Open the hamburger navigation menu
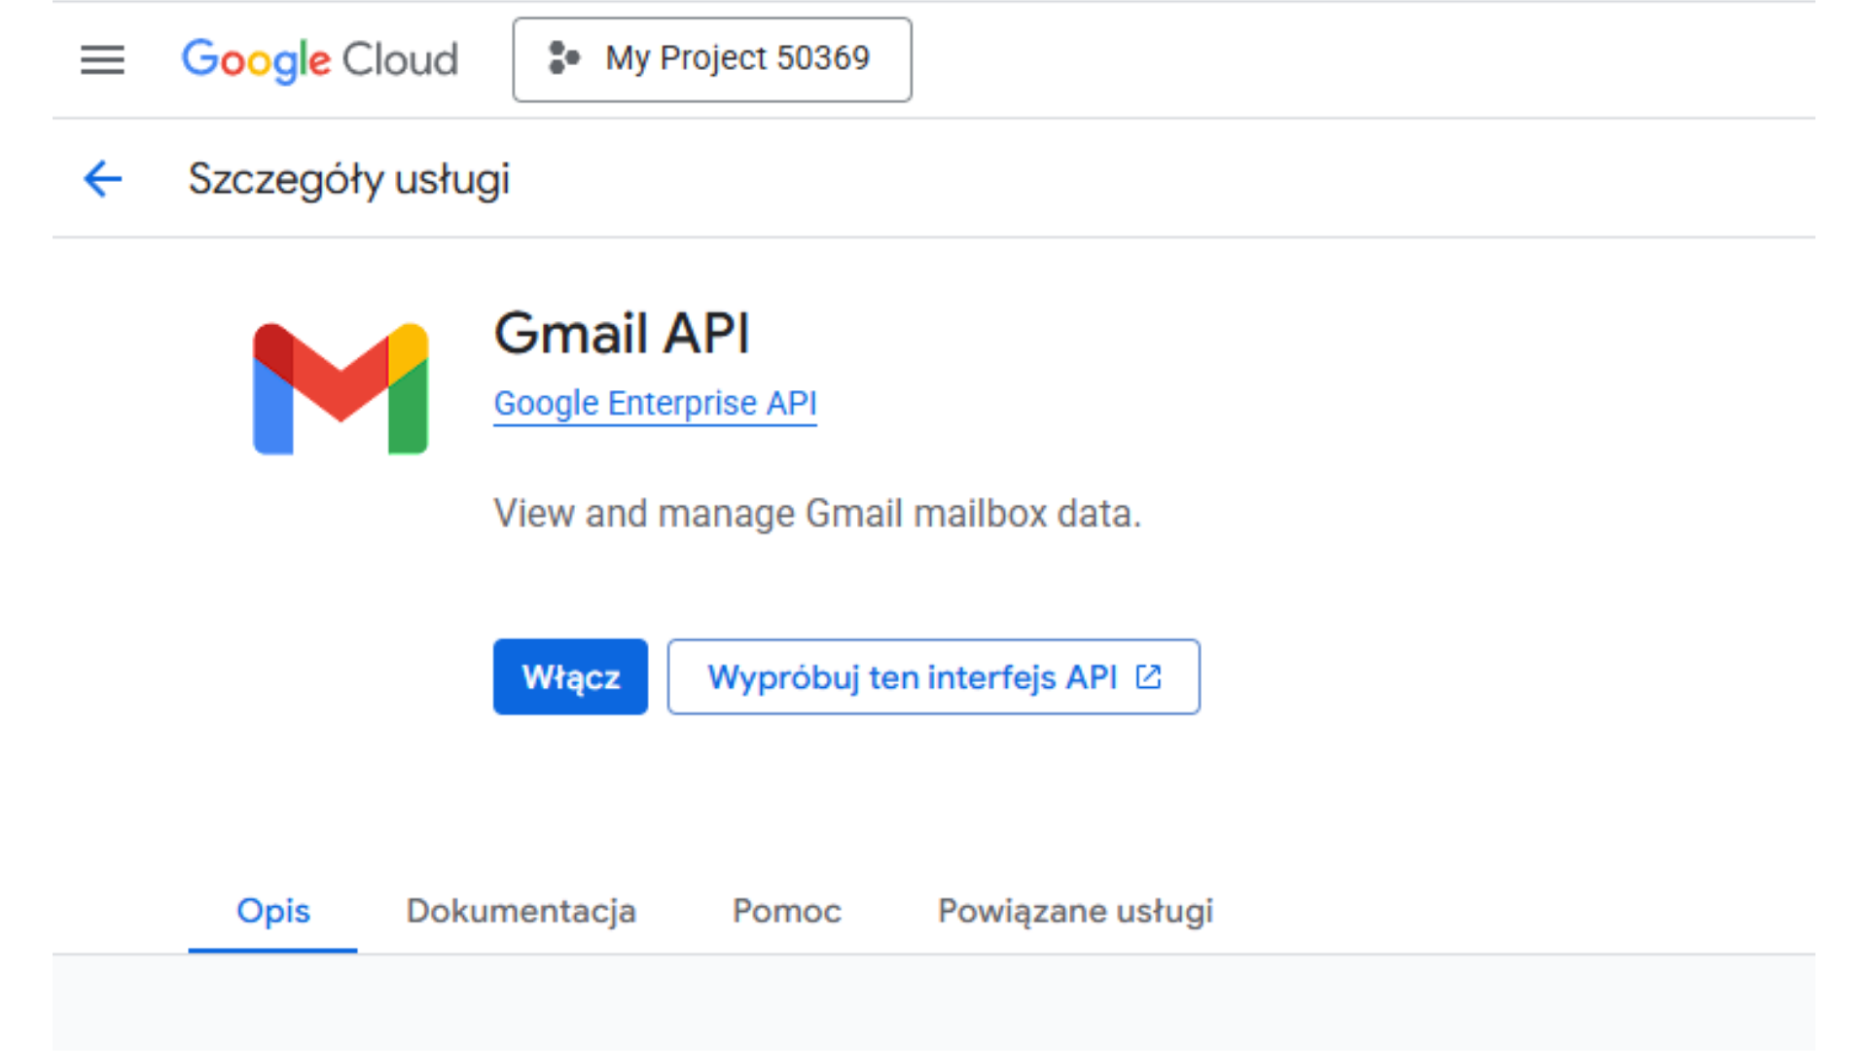Screen dimensions: 1868x1051 tap(102, 59)
